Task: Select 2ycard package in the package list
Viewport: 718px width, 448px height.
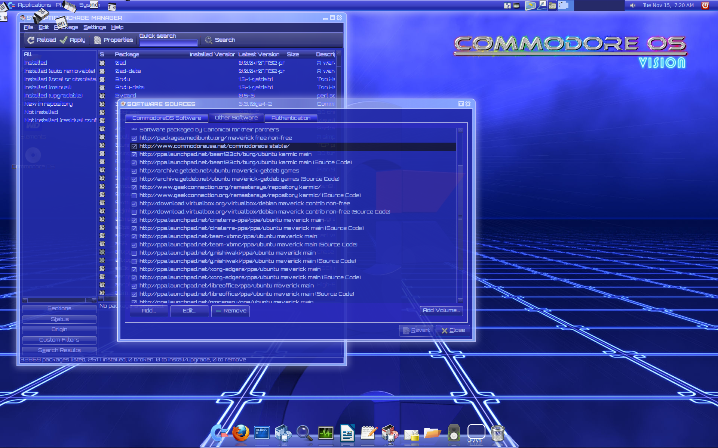Action: tap(126, 96)
